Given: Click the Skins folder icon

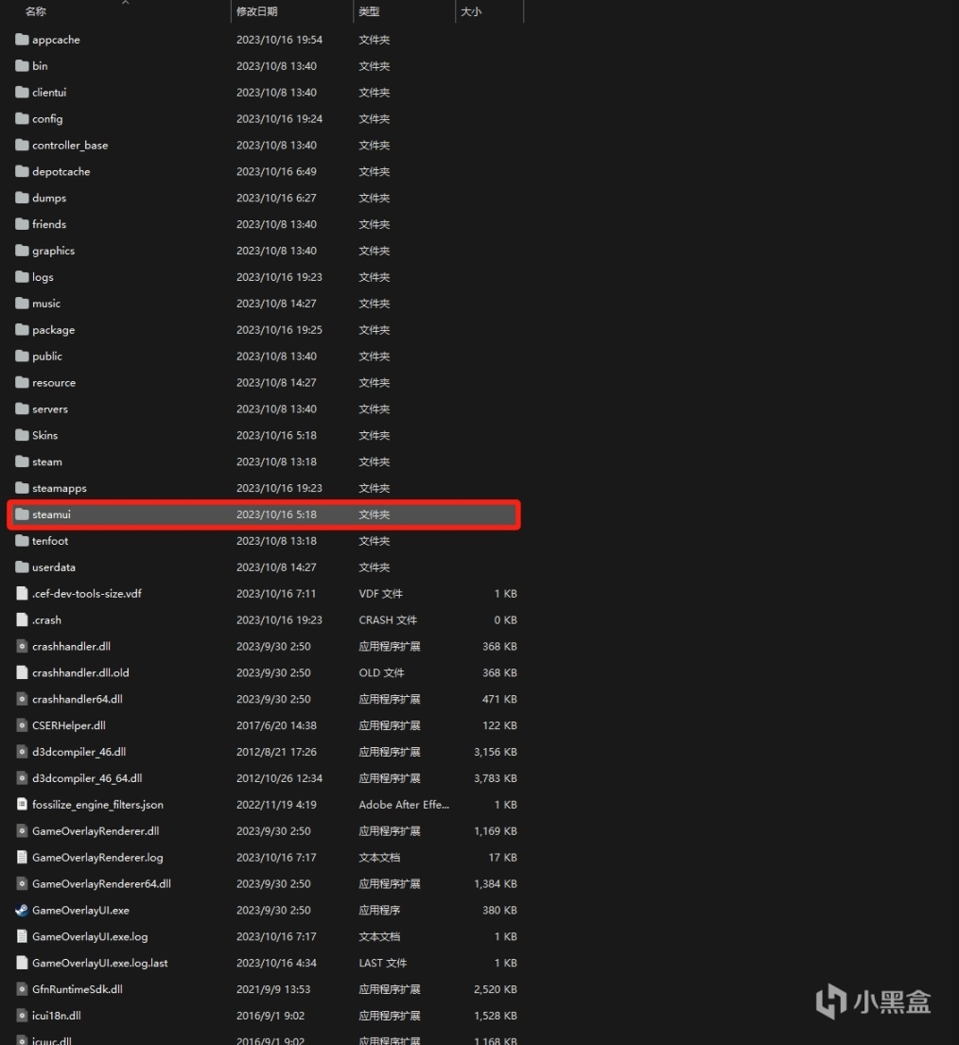Looking at the screenshot, I should click(23, 435).
